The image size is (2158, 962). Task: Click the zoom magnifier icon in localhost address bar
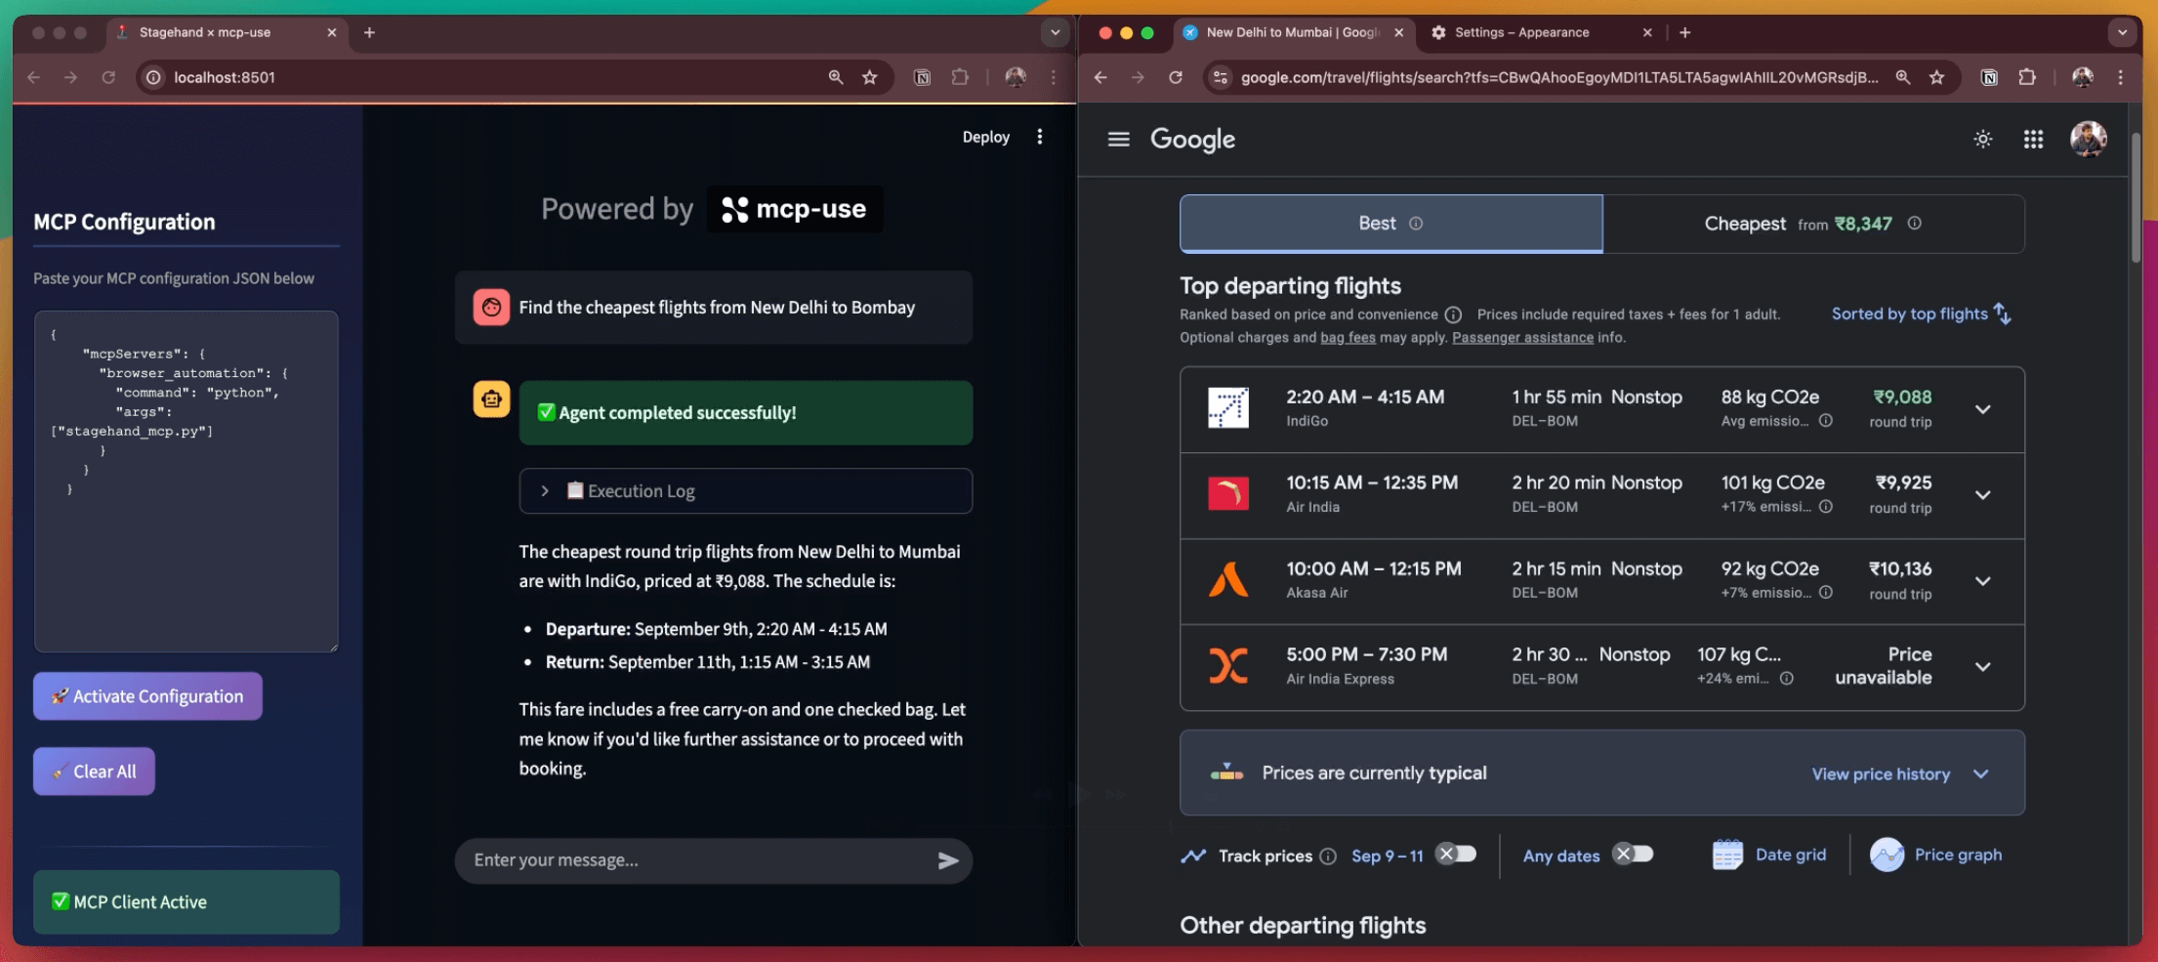point(836,77)
